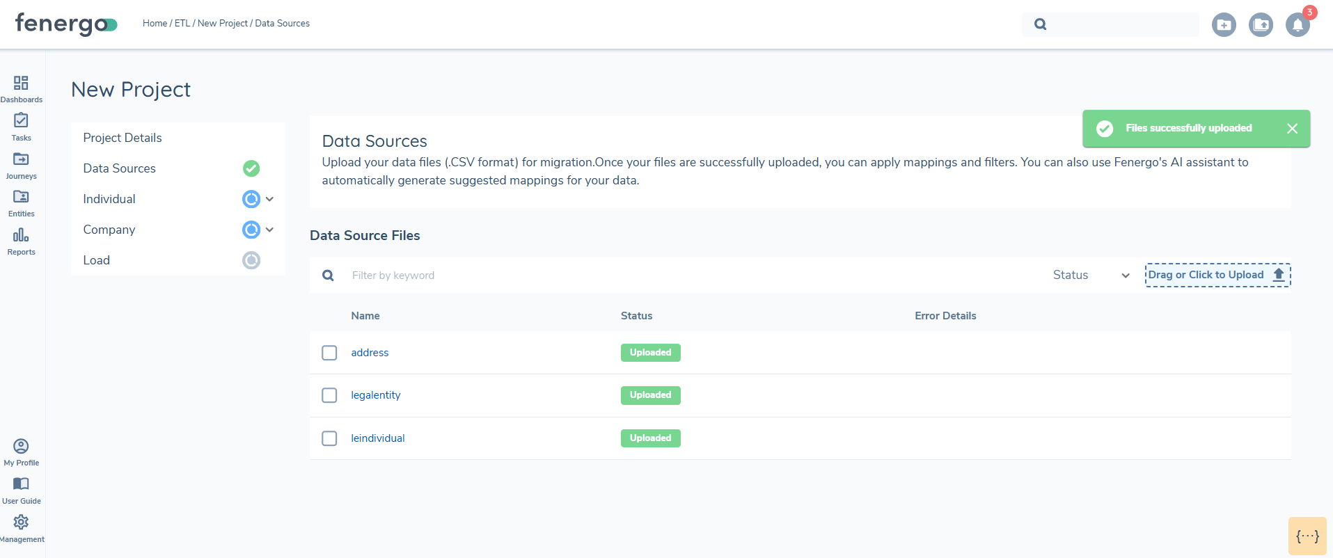Select the legalentity row checkbox

click(x=329, y=395)
